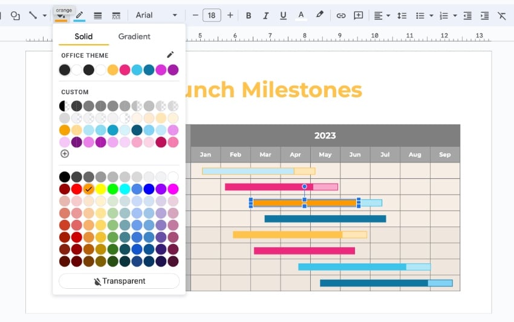Open the Arial font dropdown
The height and width of the screenshot is (322, 514).
(157, 15)
